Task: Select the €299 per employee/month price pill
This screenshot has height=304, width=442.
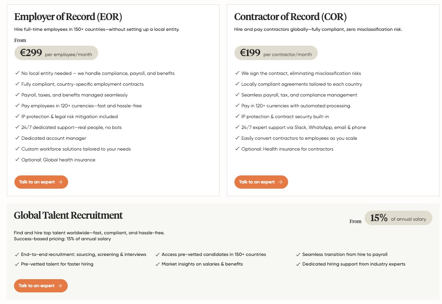Action: 56,53
